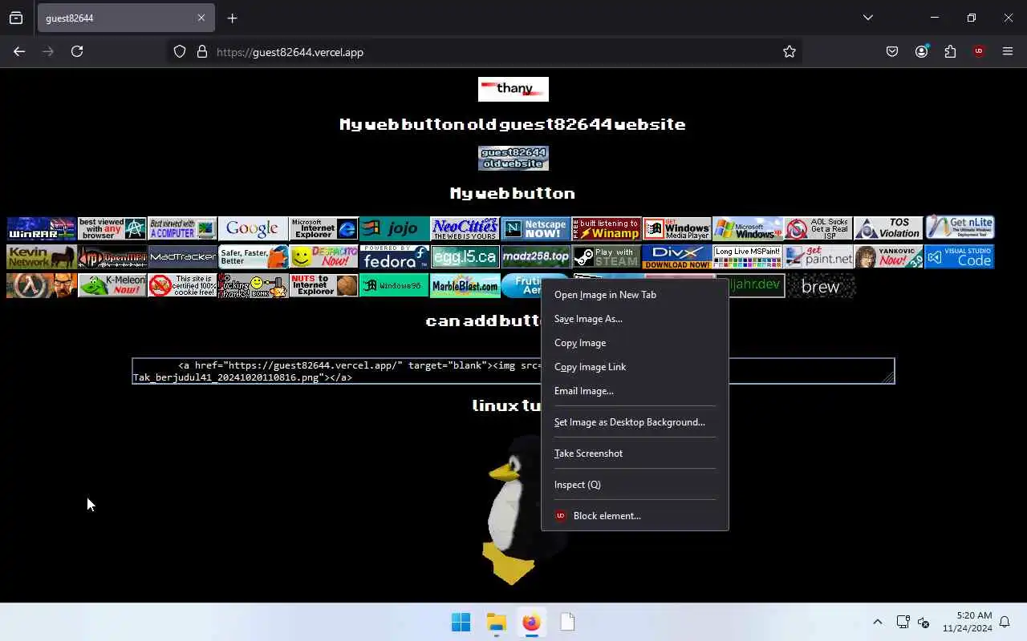
Task: Click 'certified 100% cookie free' badge
Action: 182,286
